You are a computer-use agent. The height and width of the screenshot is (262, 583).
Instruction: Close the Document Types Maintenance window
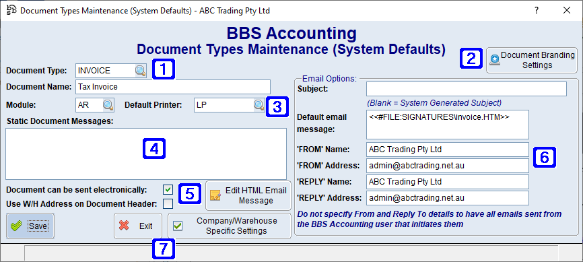(x=567, y=10)
